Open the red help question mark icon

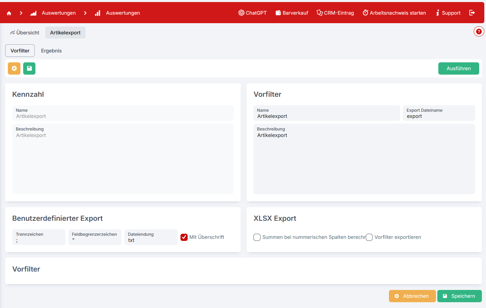pos(479,32)
